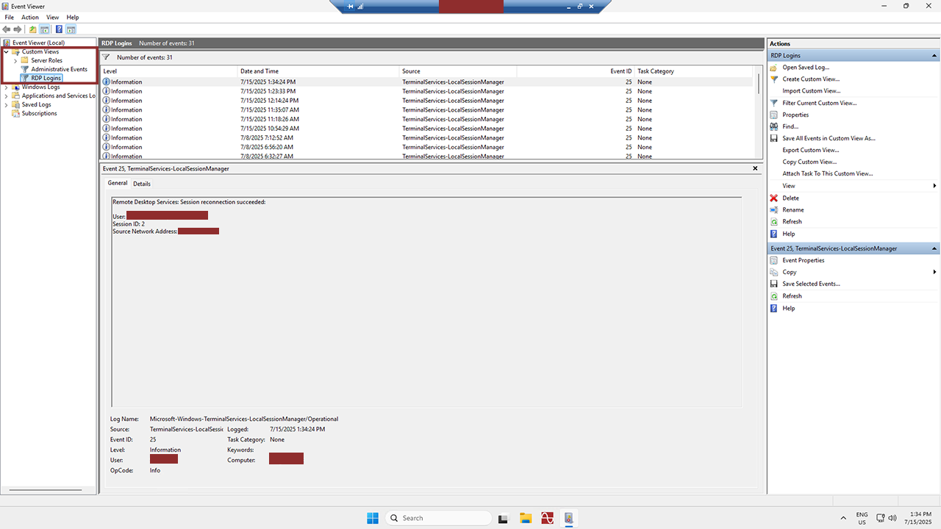Collapse the RDP Logins actions section
Screen dimensions: 941x529
934,56
